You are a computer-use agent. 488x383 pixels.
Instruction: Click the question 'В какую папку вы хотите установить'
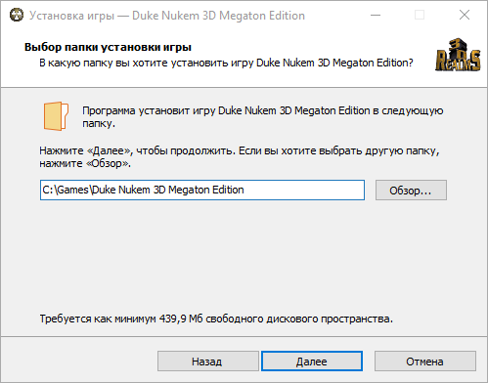[x=135, y=63]
